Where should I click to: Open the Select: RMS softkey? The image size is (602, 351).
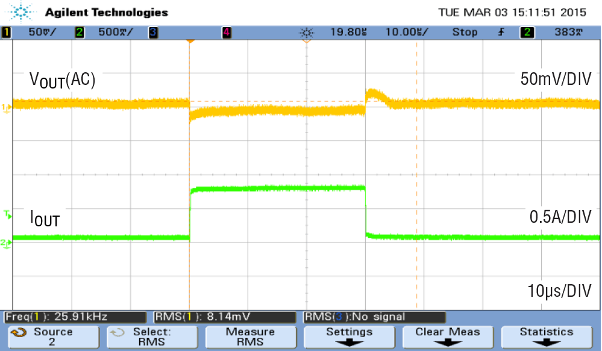152,337
